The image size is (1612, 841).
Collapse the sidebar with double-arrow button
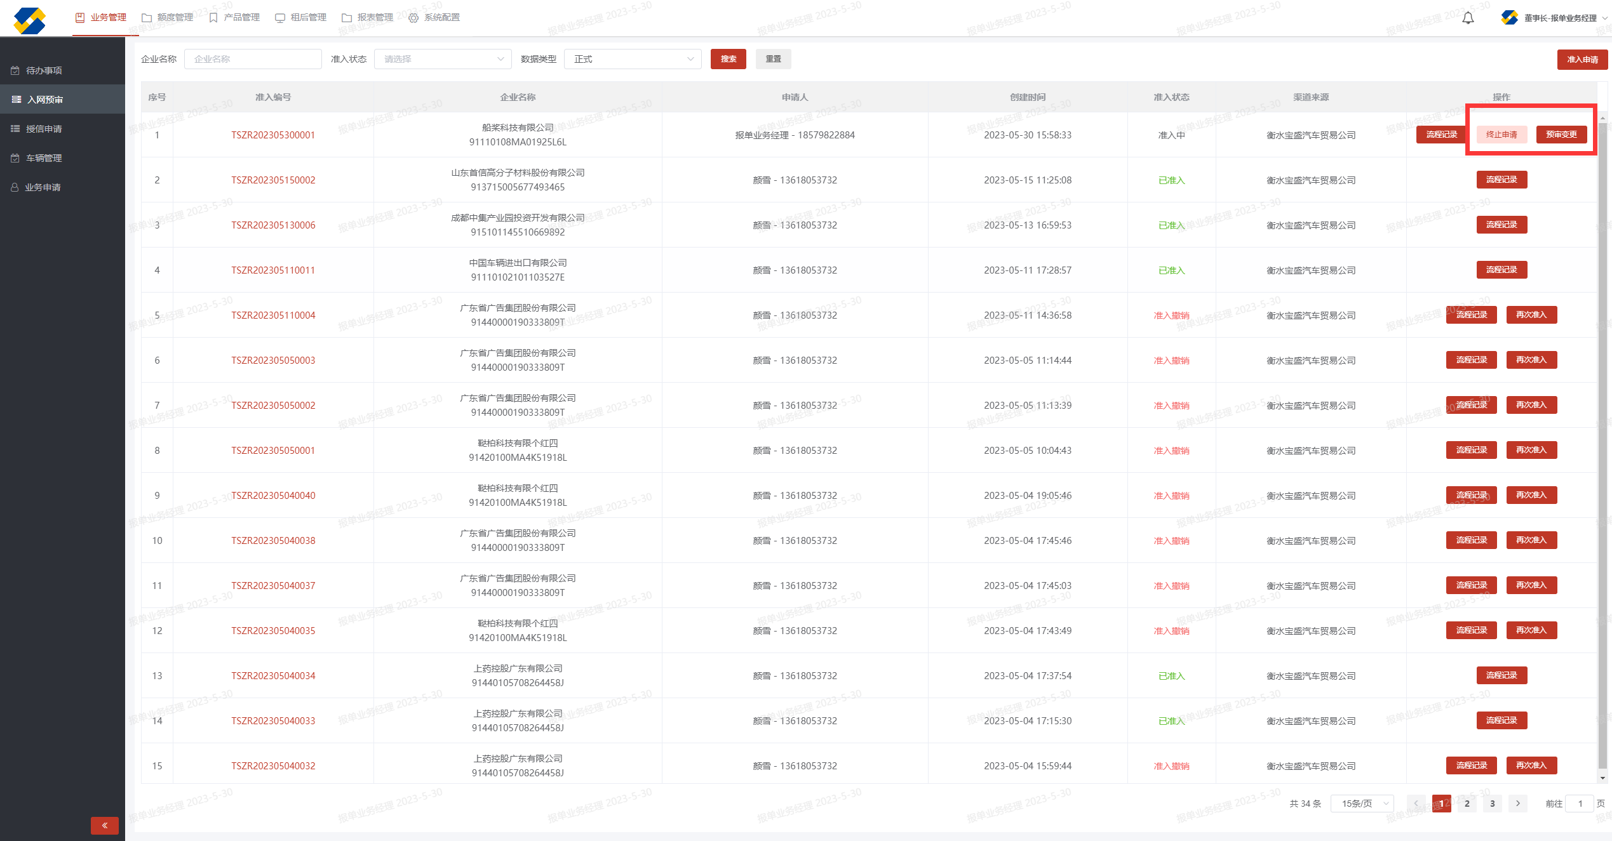pos(105,825)
